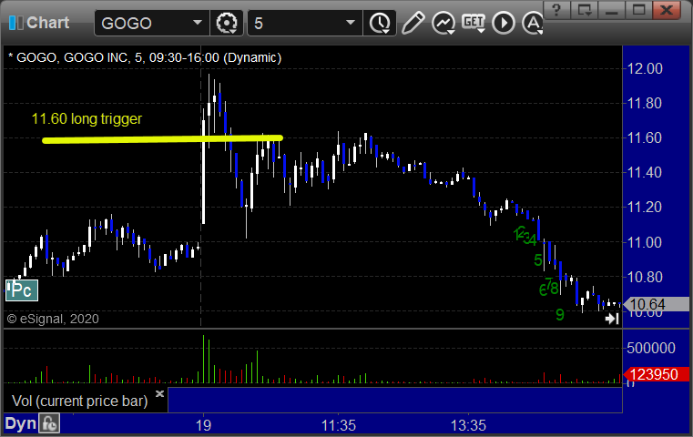Screen dimensions: 693x437
Task: Click the 13:35 time axis label
Action: tap(468, 425)
